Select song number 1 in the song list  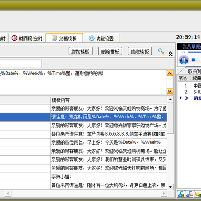189,85
